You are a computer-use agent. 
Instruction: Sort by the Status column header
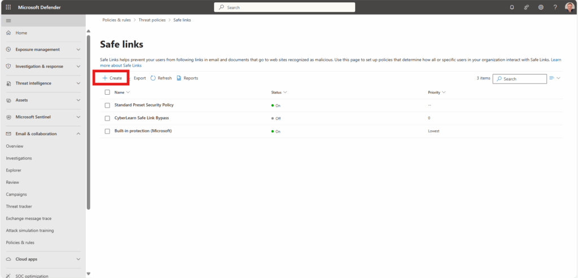[279, 92]
